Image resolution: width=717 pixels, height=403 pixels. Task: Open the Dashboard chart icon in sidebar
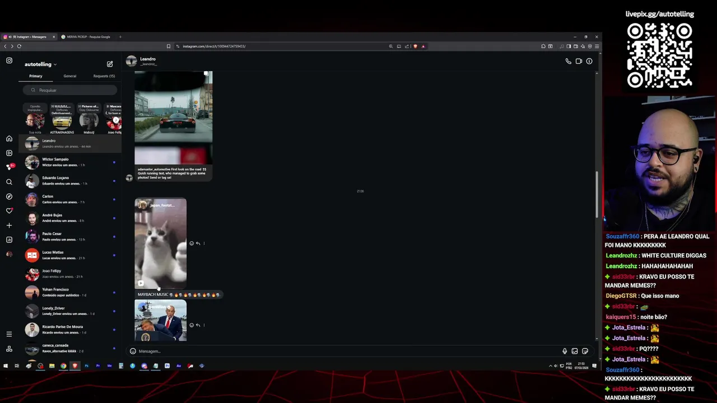click(x=9, y=240)
